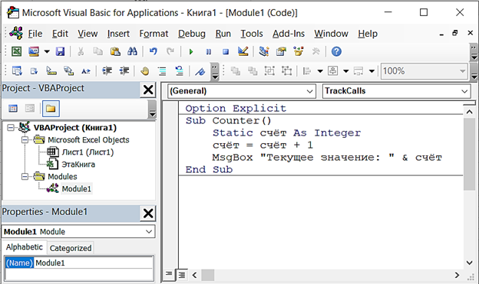Switch to the Categorized tab
The height and width of the screenshot is (284, 479).
[x=71, y=248]
